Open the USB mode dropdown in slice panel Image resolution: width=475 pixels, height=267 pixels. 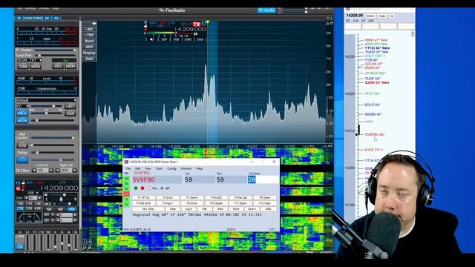(x=33, y=193)
